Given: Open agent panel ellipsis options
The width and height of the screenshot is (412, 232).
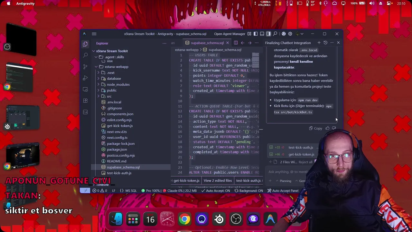Looking at the screenshot, I should coord(332,43).
